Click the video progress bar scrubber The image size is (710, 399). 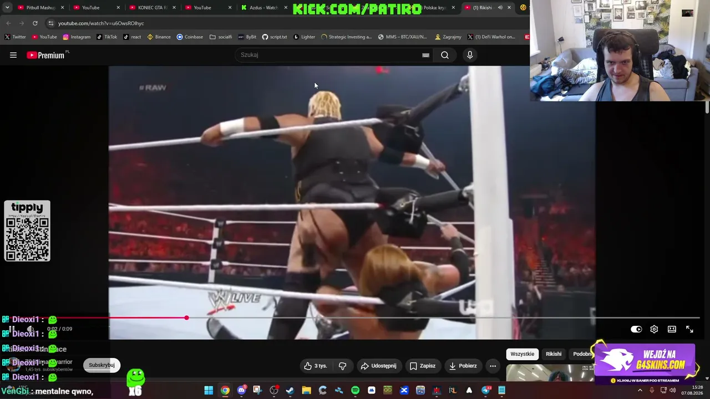coord(186,318)
